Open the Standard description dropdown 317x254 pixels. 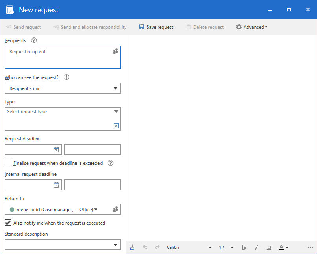pos(115,245)
